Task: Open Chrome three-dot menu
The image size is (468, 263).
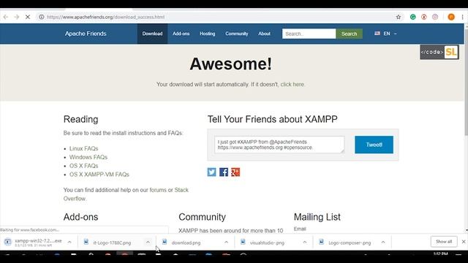Action: tap(463, 17)
